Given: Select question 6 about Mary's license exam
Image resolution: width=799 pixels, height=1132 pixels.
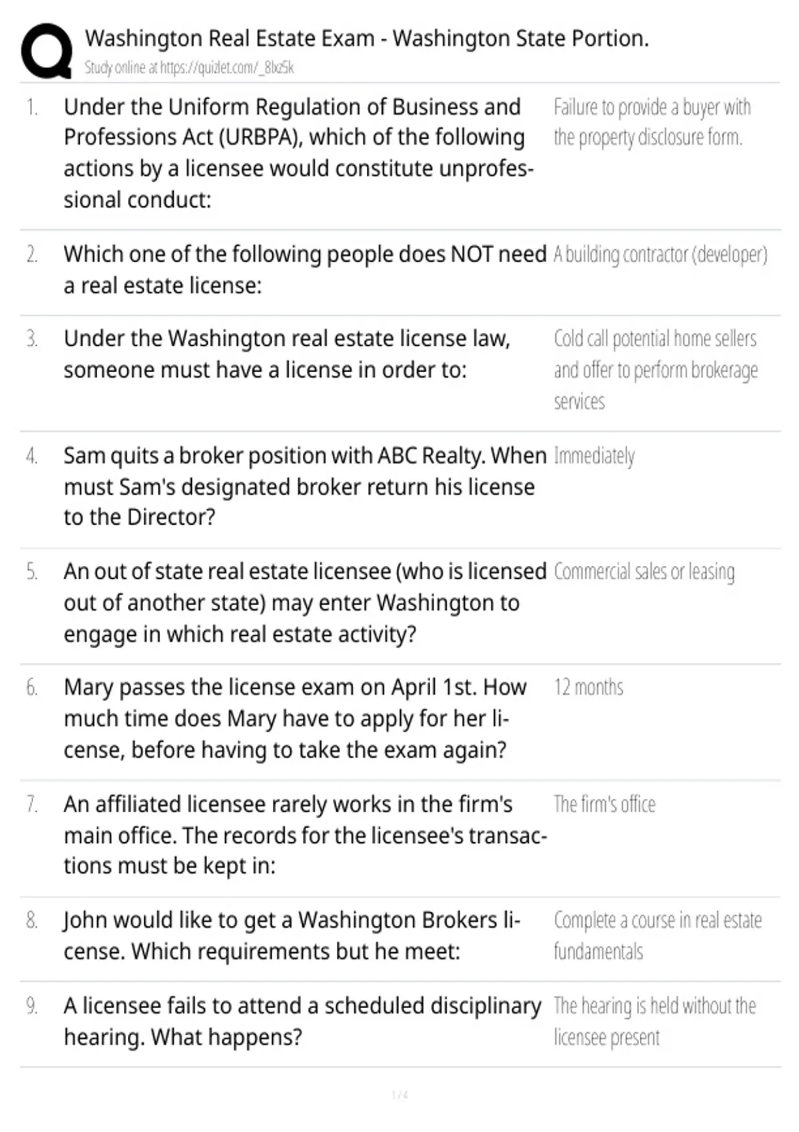Looking at the screenshot, I should 295,718.
